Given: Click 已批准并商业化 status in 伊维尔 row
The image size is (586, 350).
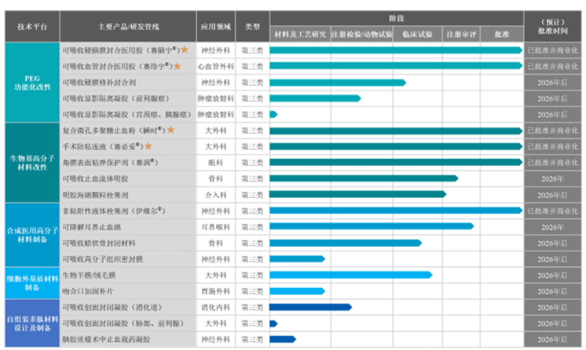Looking at the screenshot, I should click(552, 211).
